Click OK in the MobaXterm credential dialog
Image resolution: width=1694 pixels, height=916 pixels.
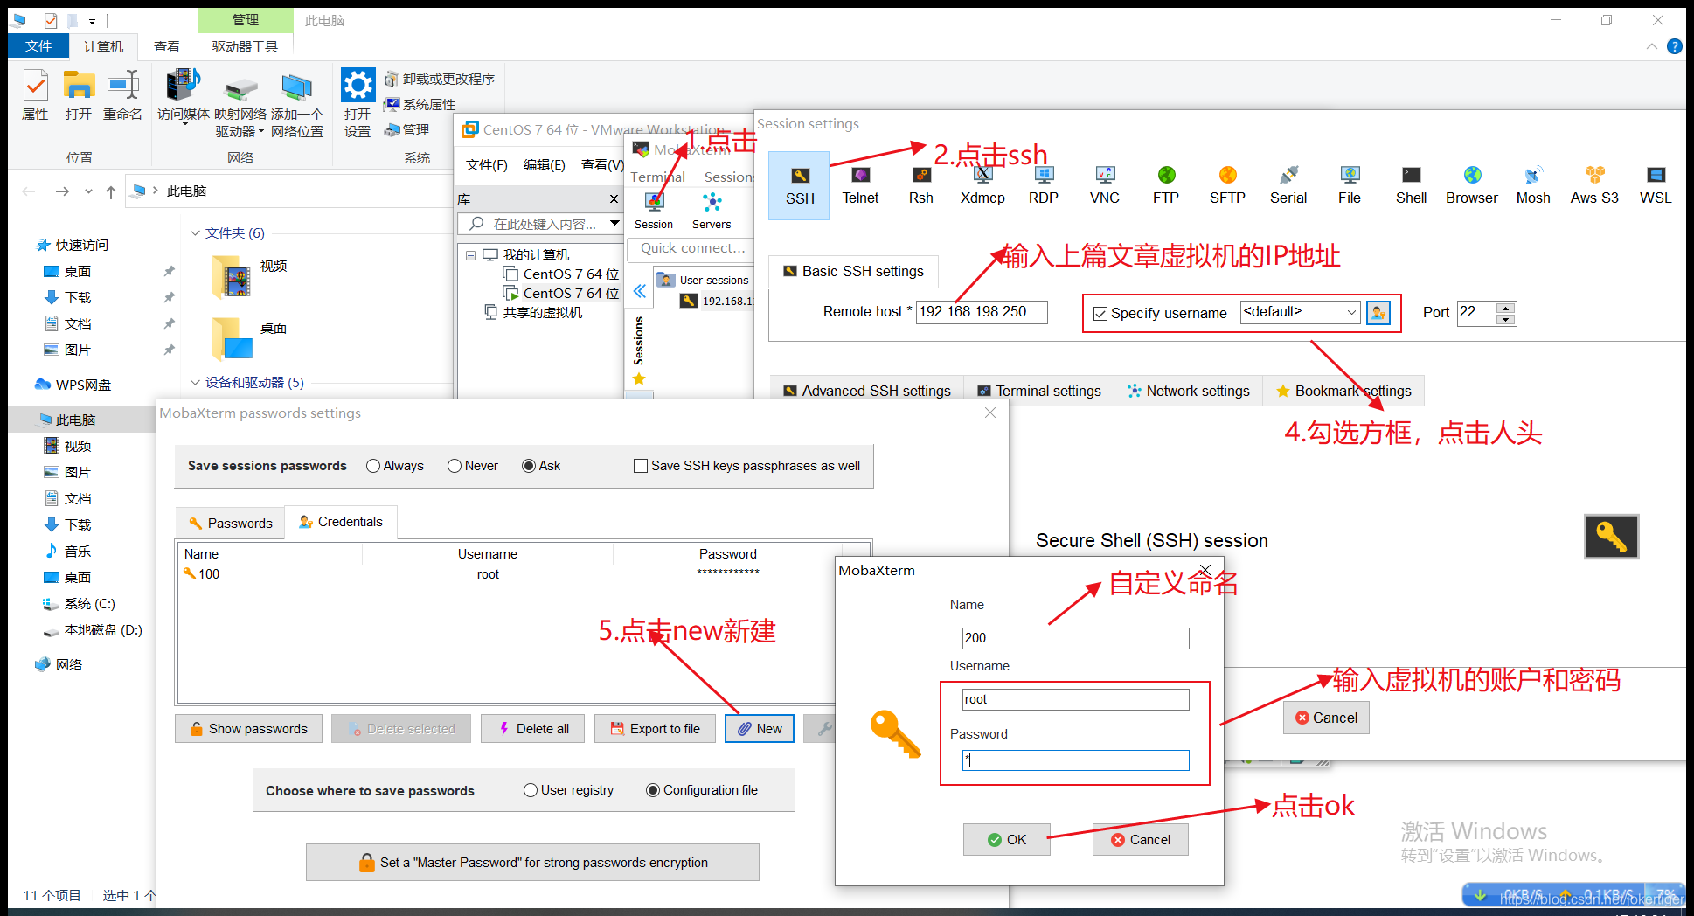coord(1007,840)
